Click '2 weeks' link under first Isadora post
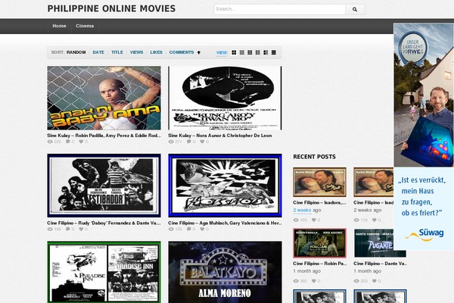Screen dimensions: 454x303 point(302,211)
